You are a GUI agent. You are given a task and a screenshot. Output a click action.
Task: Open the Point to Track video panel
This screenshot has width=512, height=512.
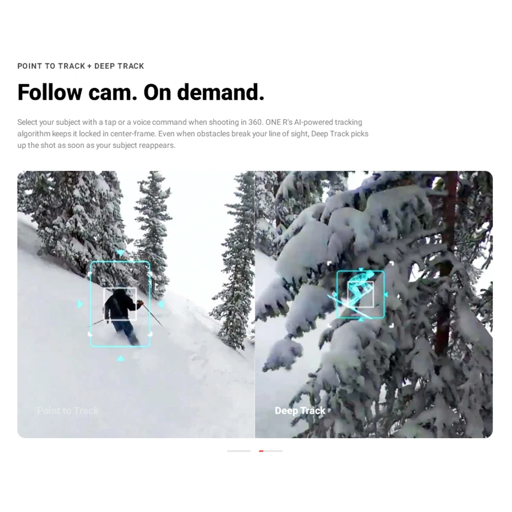(136, 304)
